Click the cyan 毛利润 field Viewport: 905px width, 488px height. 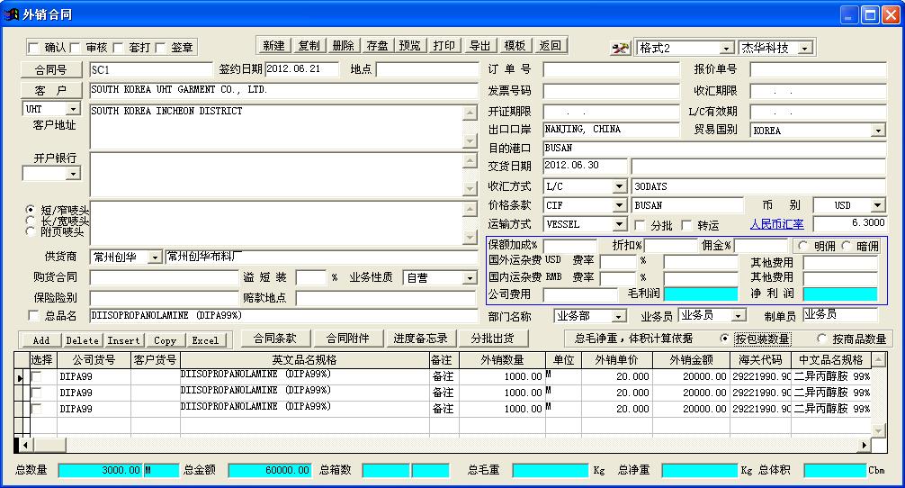point(701,294)
